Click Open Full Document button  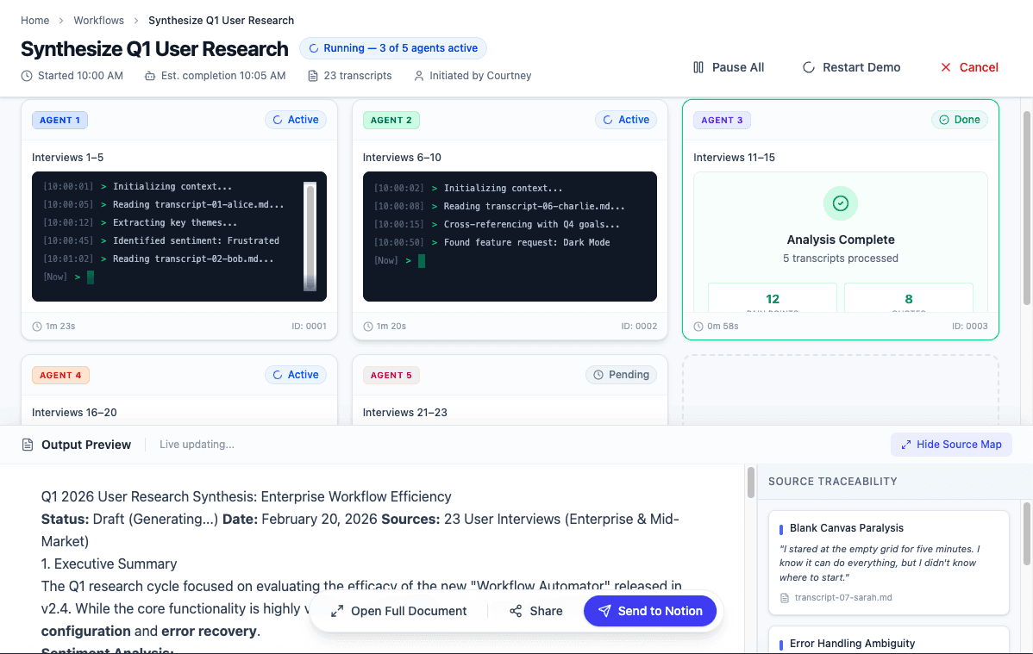click(x=398, y=611)
